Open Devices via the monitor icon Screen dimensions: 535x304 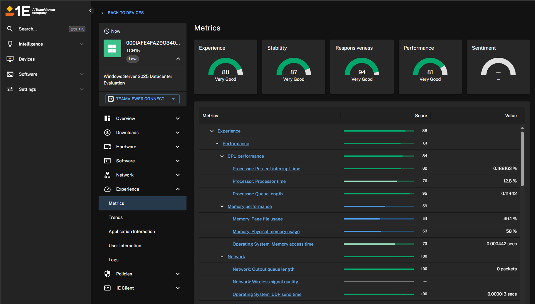tap(10, 59)
